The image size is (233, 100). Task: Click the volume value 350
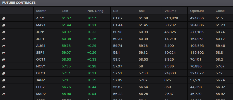(x=168, y=87)
